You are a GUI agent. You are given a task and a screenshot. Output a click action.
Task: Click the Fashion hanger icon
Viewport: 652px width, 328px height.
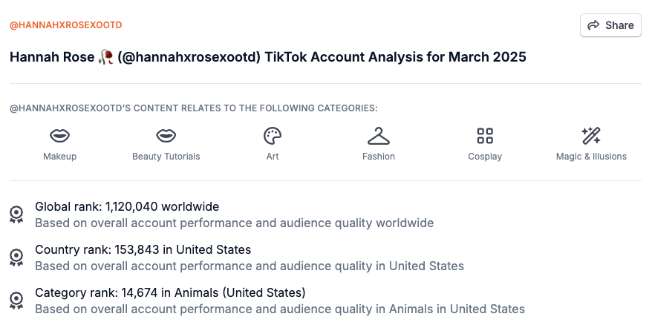[379, 136]
